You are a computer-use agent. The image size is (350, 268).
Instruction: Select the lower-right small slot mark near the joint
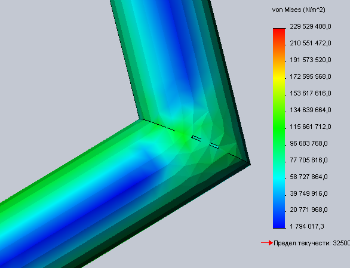point(214,146)
